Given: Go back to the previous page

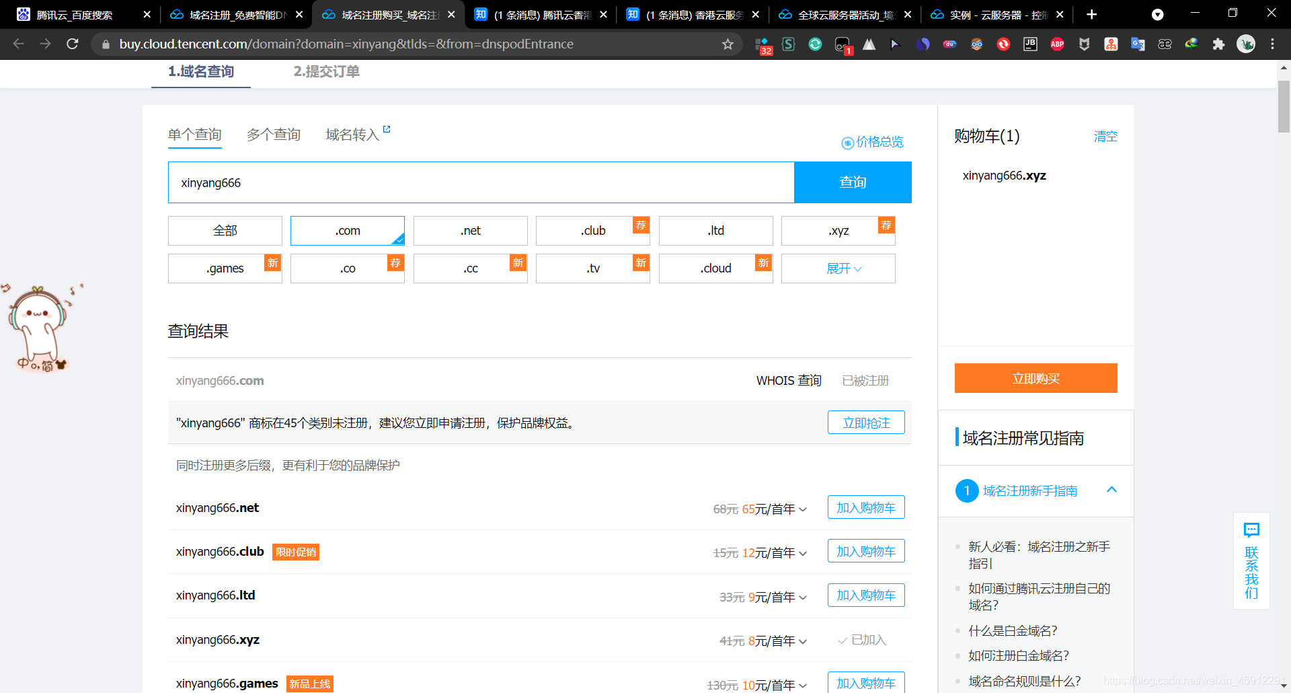Looking at the screenshot, I should 18,44.
